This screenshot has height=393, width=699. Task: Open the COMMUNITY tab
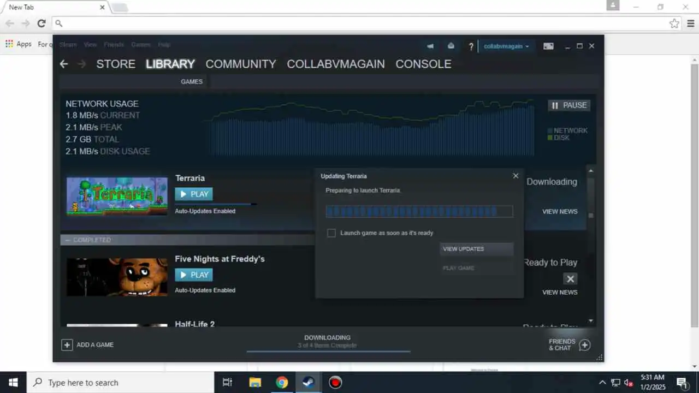(241, 64)
